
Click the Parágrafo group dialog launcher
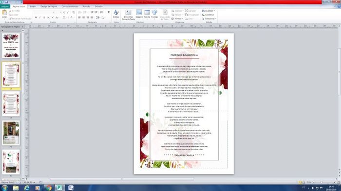(x=110, y=22)
